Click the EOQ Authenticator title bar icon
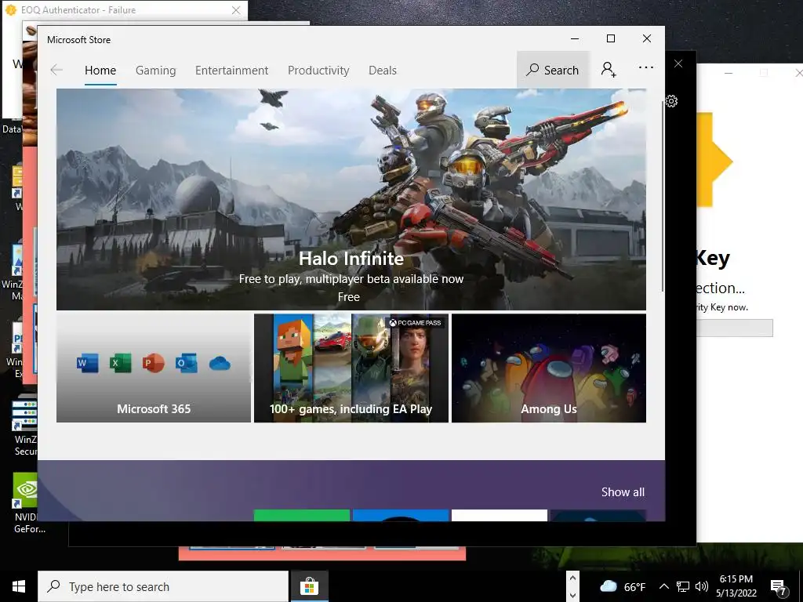The height and width of the screenshot is (602, 803). click(10, 10)
